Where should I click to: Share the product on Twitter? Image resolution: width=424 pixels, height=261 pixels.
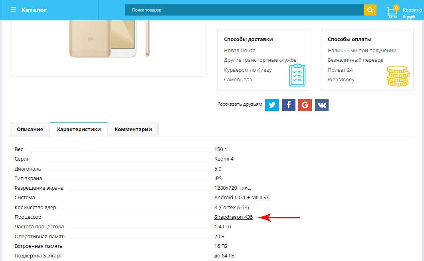272,105
